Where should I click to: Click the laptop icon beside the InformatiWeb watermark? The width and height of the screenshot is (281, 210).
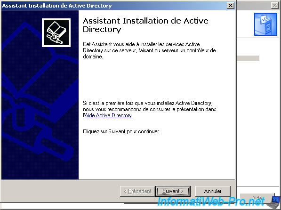pyautogui.click(x=274, y=202)
